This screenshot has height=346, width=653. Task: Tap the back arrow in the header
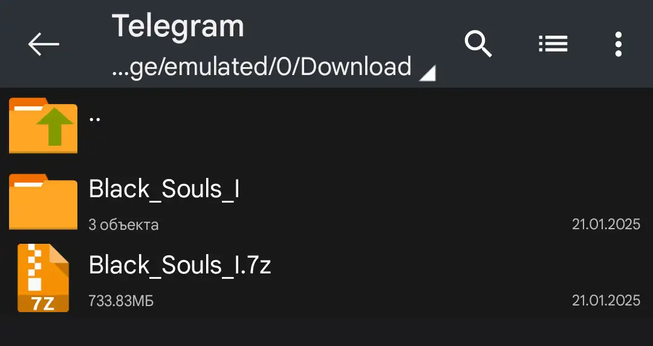(44, 44)
